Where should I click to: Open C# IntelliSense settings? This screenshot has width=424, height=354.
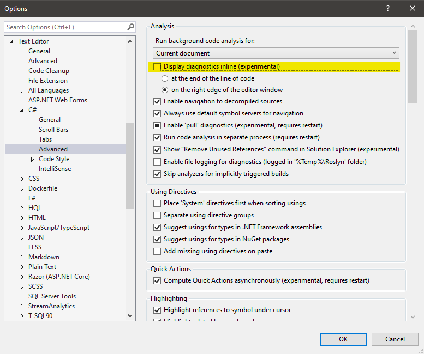pyautogui.click(x=55, y=169)
